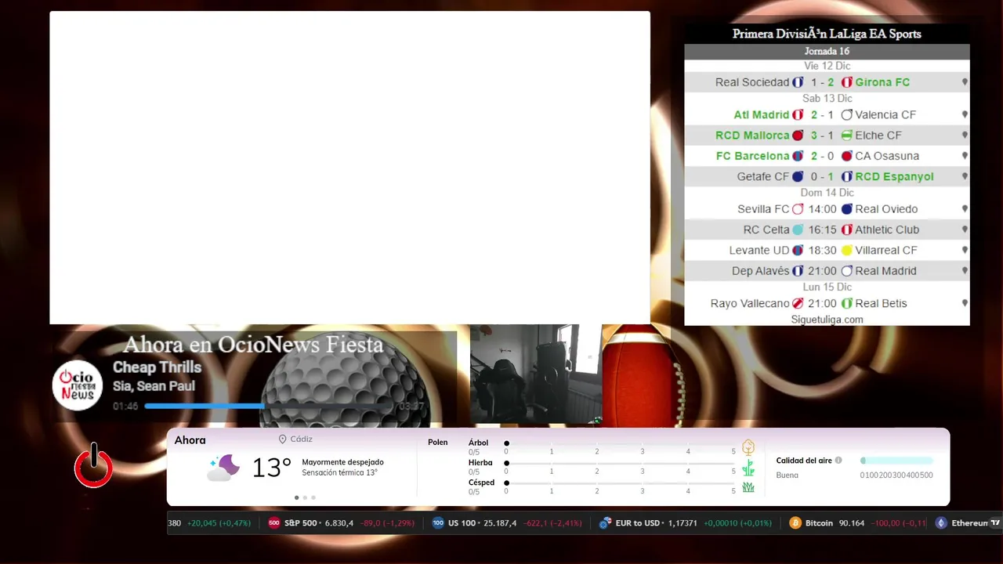Image resolution: width=1003 pixels, height=564 pixels.
Task: Click the map pin in Atl Madrid row
Action: 965,114
